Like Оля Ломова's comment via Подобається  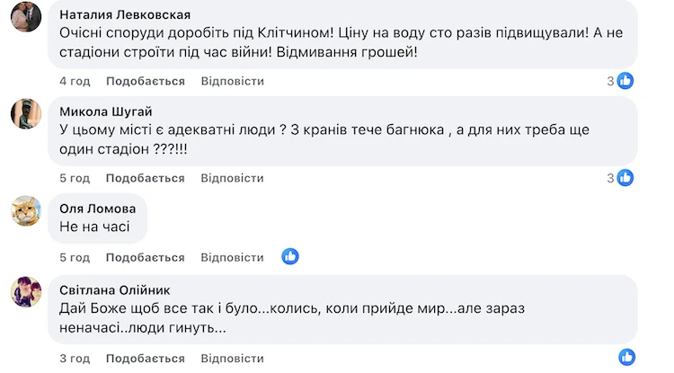click(145, 257)
